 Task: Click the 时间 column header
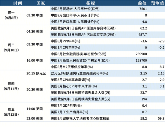coord(18,3)
